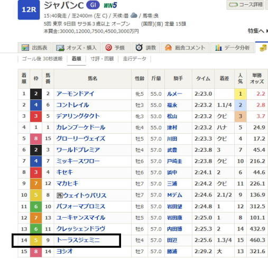This screenshot has width=268, height=259.
Task: Open horse マカヒキ
Action: coord(67,183)
